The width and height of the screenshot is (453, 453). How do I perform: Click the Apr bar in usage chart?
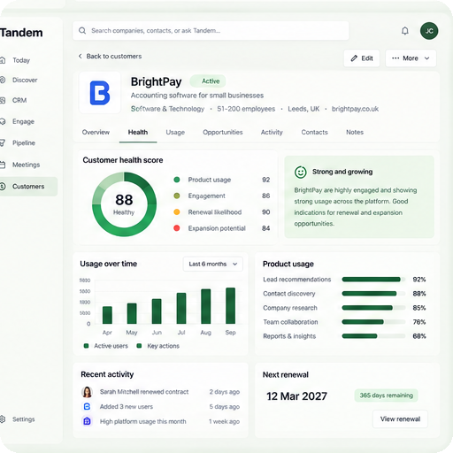pos(107,315)
